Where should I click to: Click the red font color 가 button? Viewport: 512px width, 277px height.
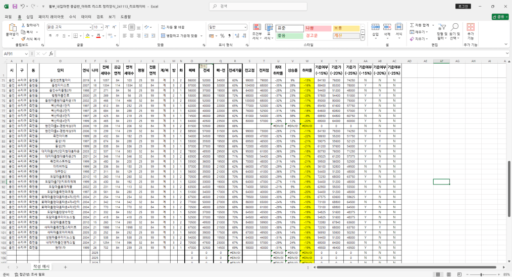pyautogui.click(x=98, y=36)
